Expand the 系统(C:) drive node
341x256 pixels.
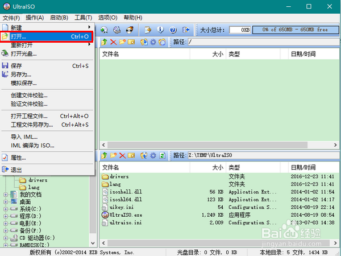[x=6, y=209]
